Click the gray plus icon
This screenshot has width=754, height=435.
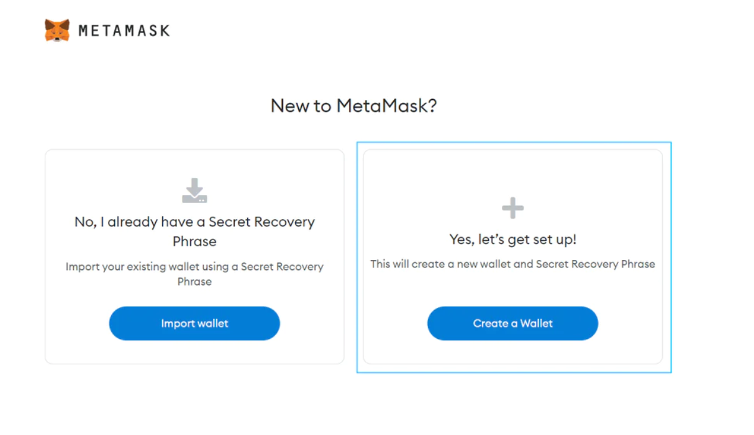click(512, 209)
